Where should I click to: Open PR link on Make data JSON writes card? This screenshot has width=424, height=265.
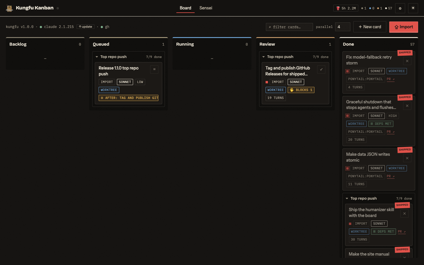point(390,176)
